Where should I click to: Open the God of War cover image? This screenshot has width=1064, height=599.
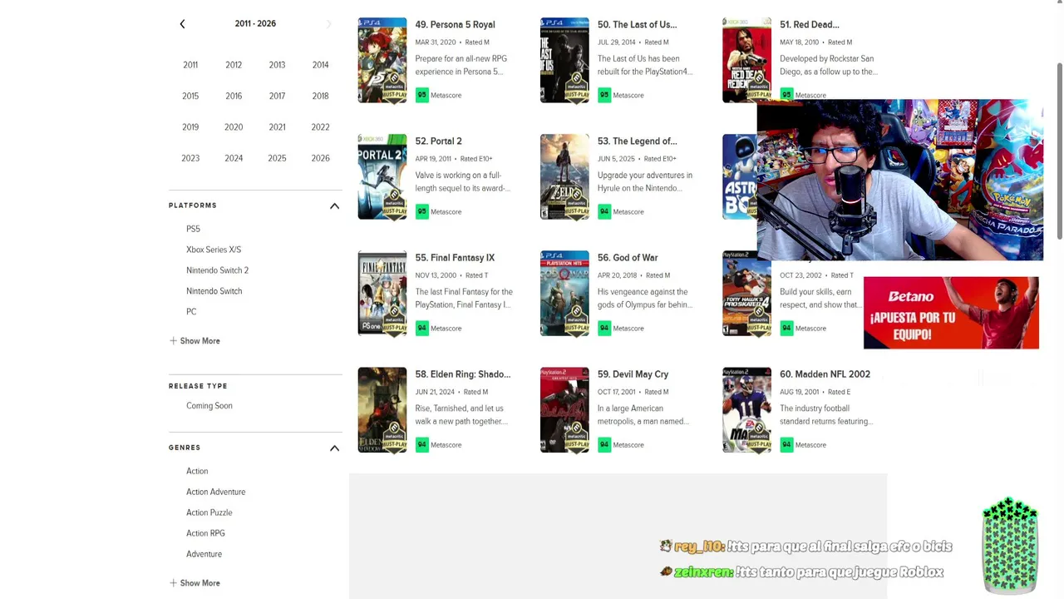564,294
